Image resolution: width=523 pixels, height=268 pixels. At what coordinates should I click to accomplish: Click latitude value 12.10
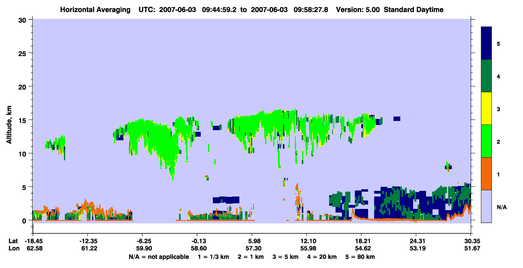[307, 241]
